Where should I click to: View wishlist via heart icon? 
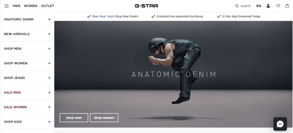pos(278,6)
